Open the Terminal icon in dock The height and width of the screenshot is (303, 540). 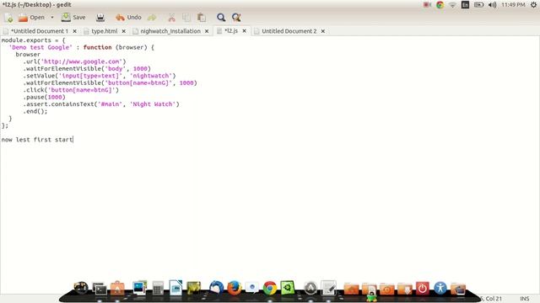(x=100, y=289)
